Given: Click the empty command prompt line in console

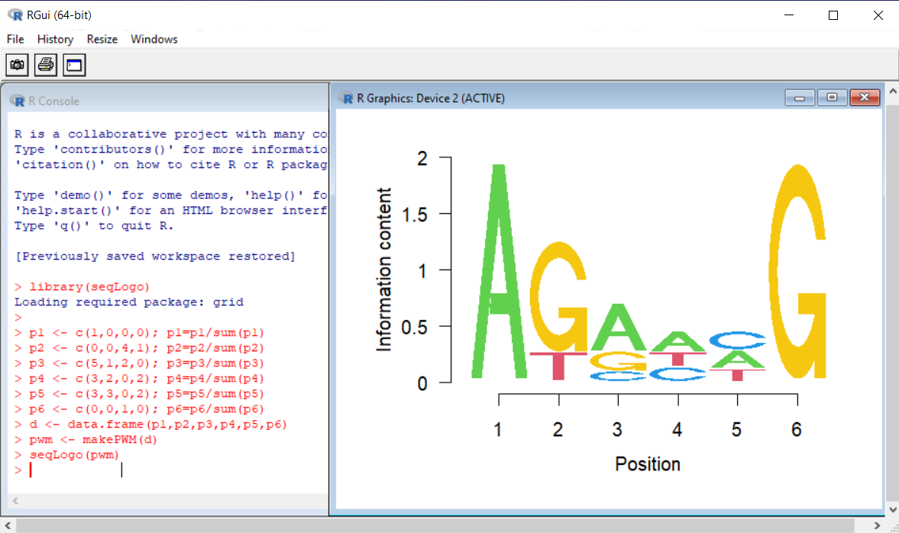Looking at the screenshot, I should 76,470.
